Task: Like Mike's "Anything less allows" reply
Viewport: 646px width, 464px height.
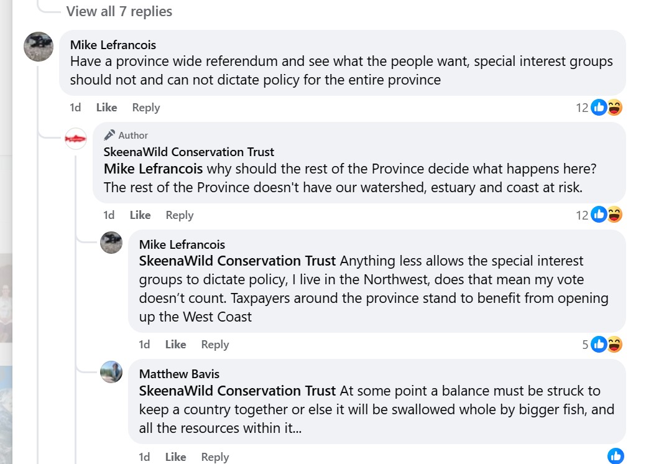Action: (175, 345)
